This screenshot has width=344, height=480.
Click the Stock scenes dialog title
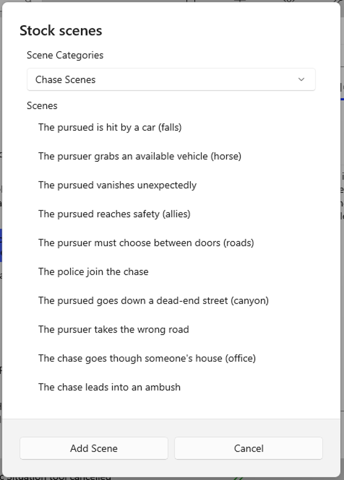(61, 31)
